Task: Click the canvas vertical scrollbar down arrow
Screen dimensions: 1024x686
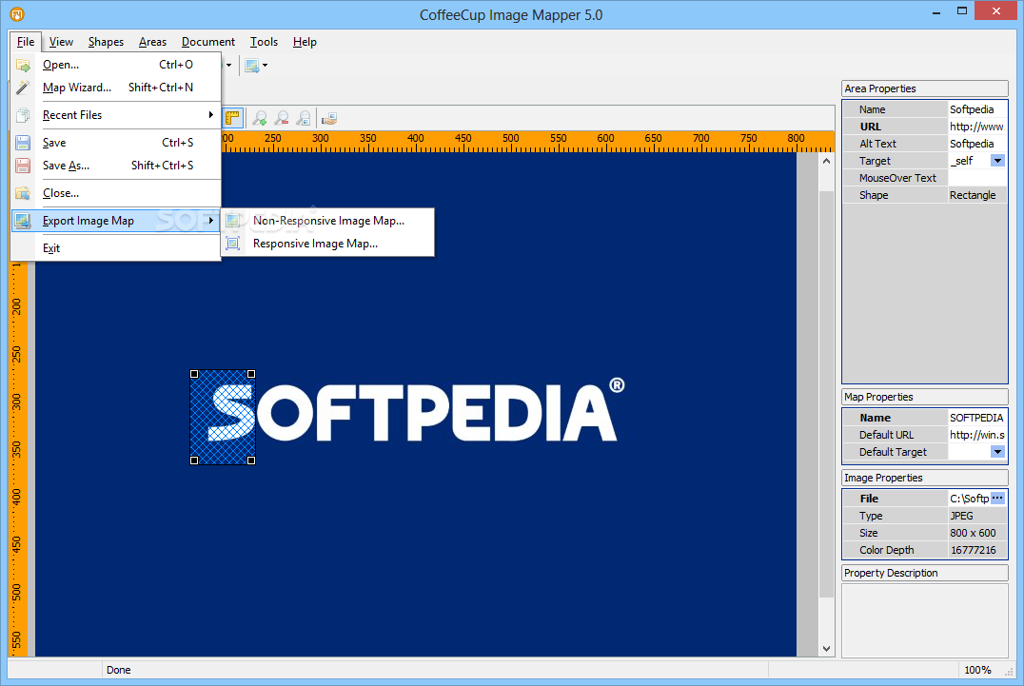Action: (x=826, y=649)
